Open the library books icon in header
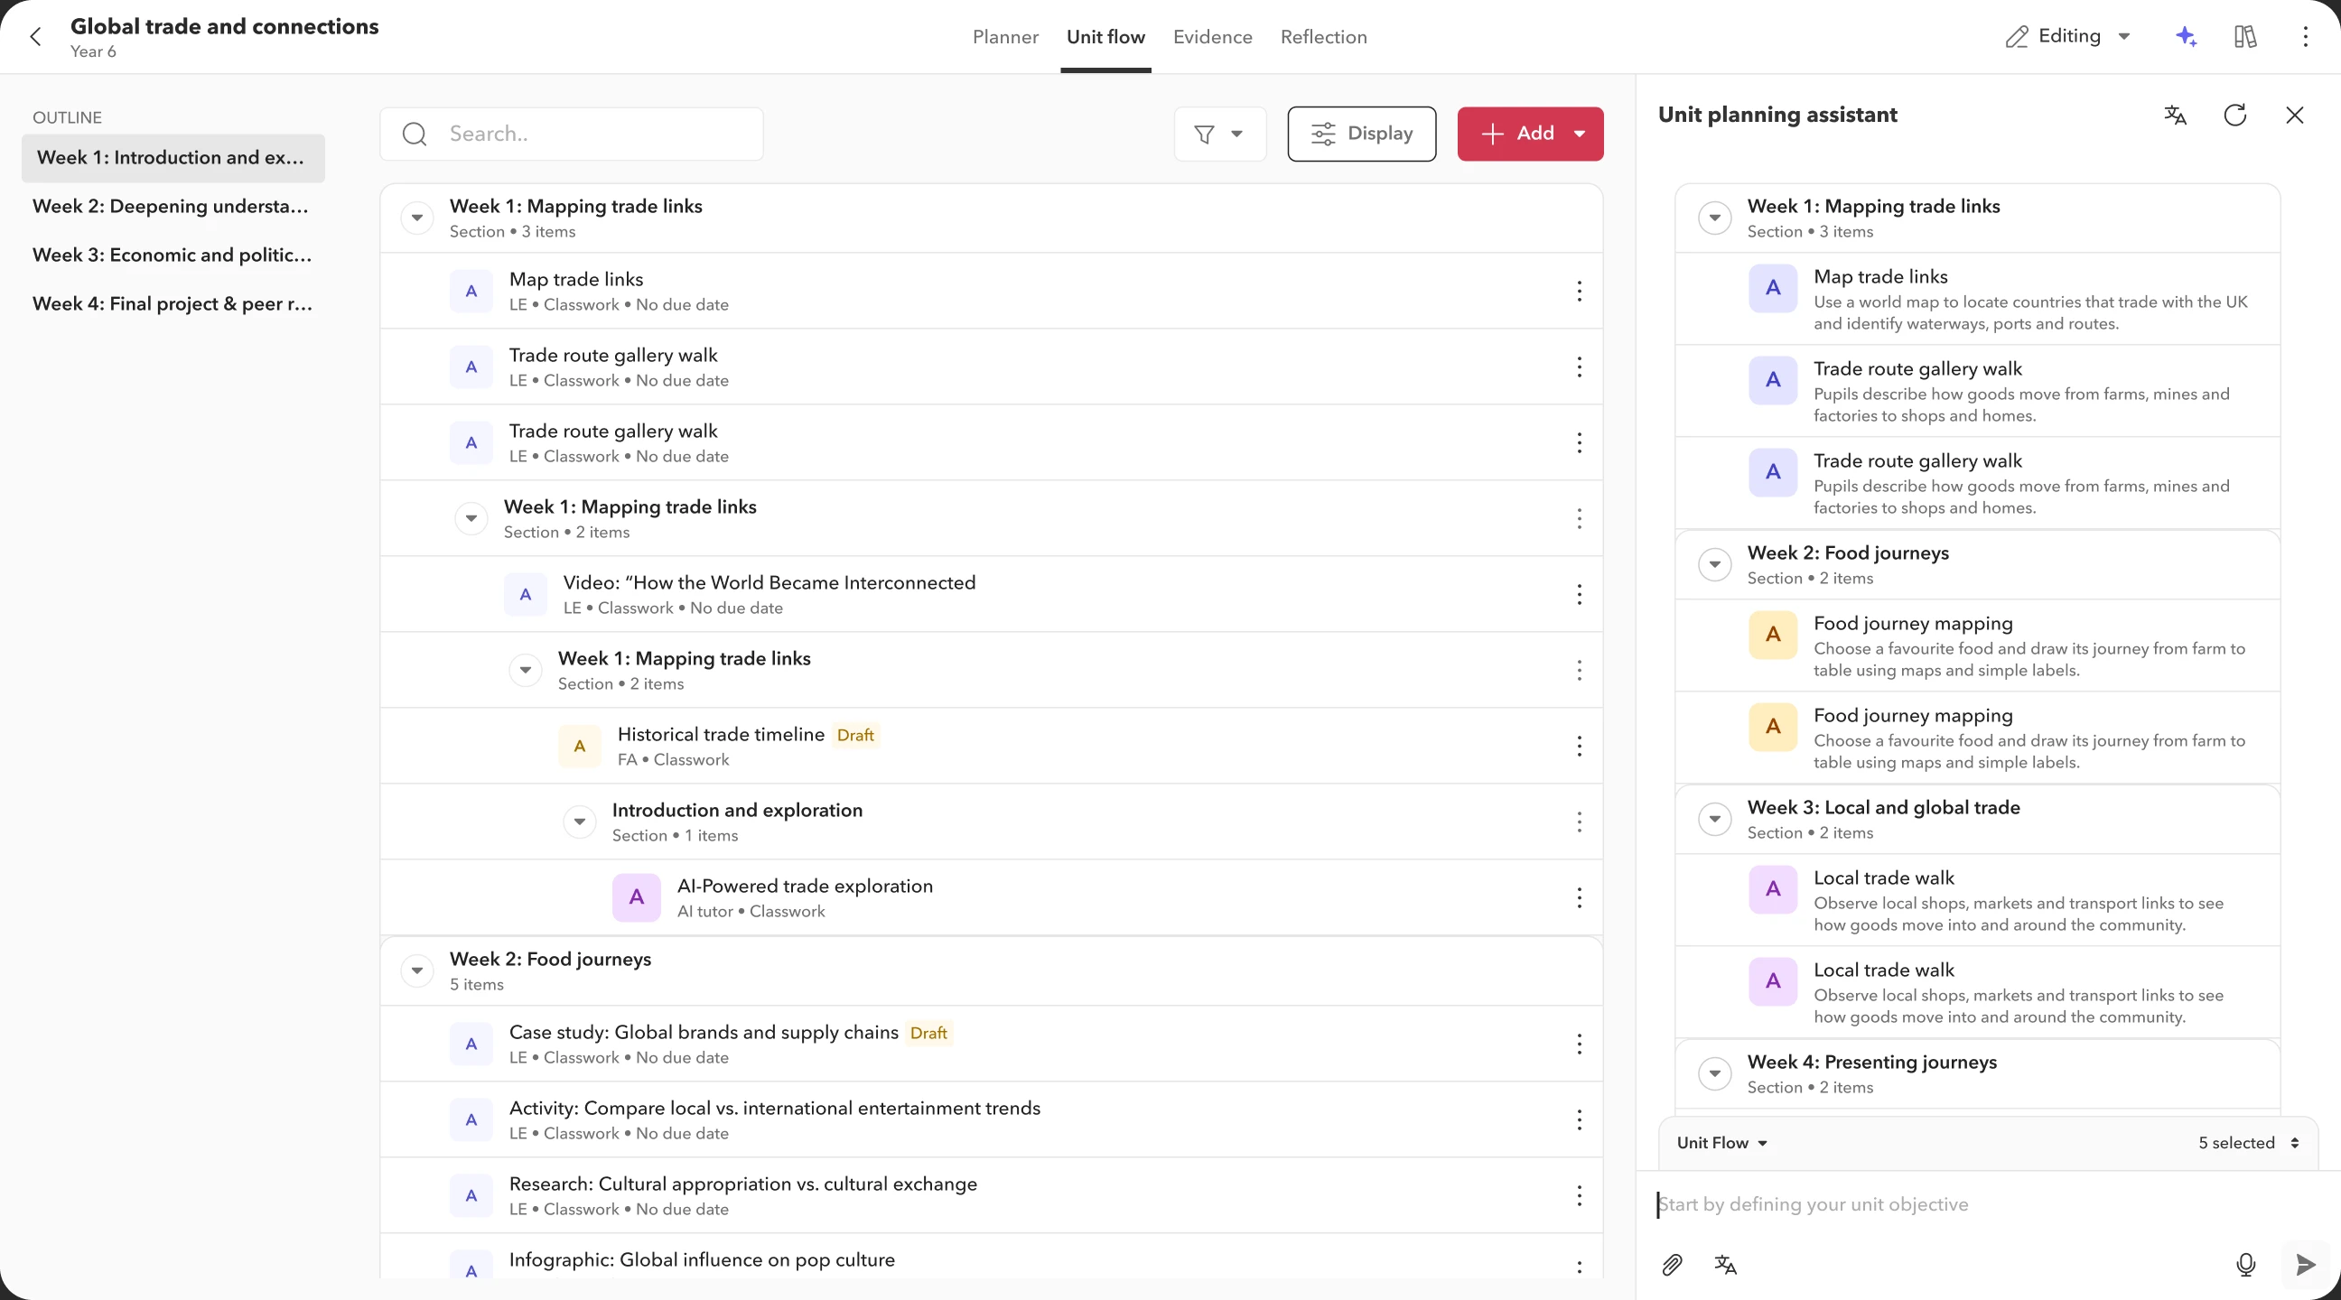 pyautogui.click(x=2244, y=36)
